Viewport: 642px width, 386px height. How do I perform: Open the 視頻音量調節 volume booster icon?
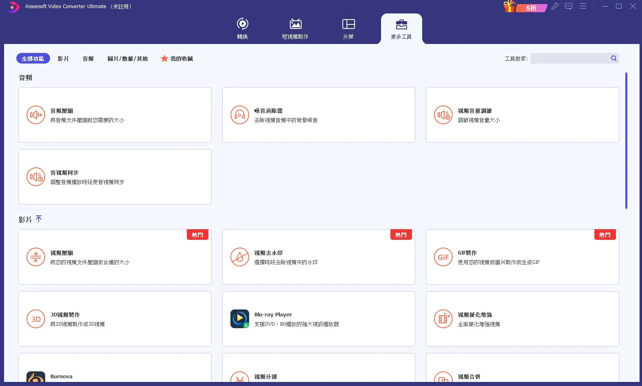coord(443,115)
